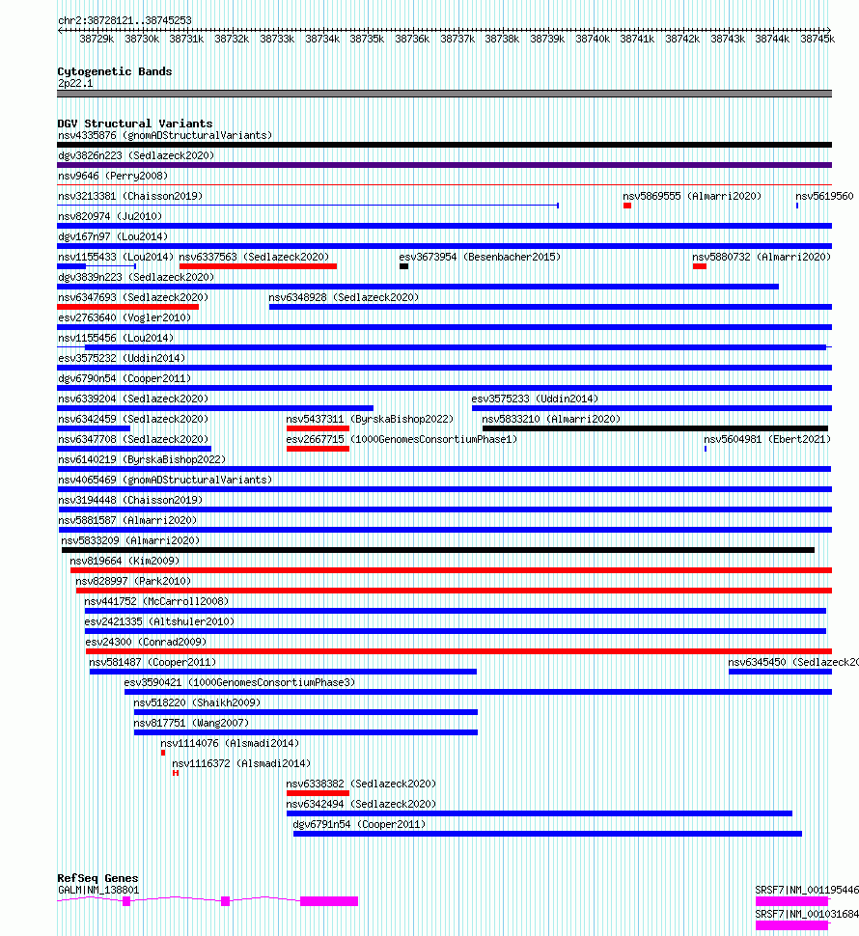859x936 pixels.
Task: Open the nsv6347708 Sedlazeck2020 label
Action: coord(133,440)
